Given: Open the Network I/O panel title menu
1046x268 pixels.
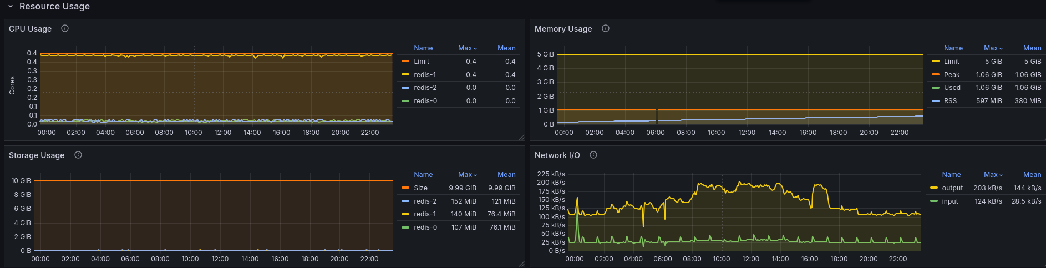Looking at the screenshot, I should (x=557, y=155).
